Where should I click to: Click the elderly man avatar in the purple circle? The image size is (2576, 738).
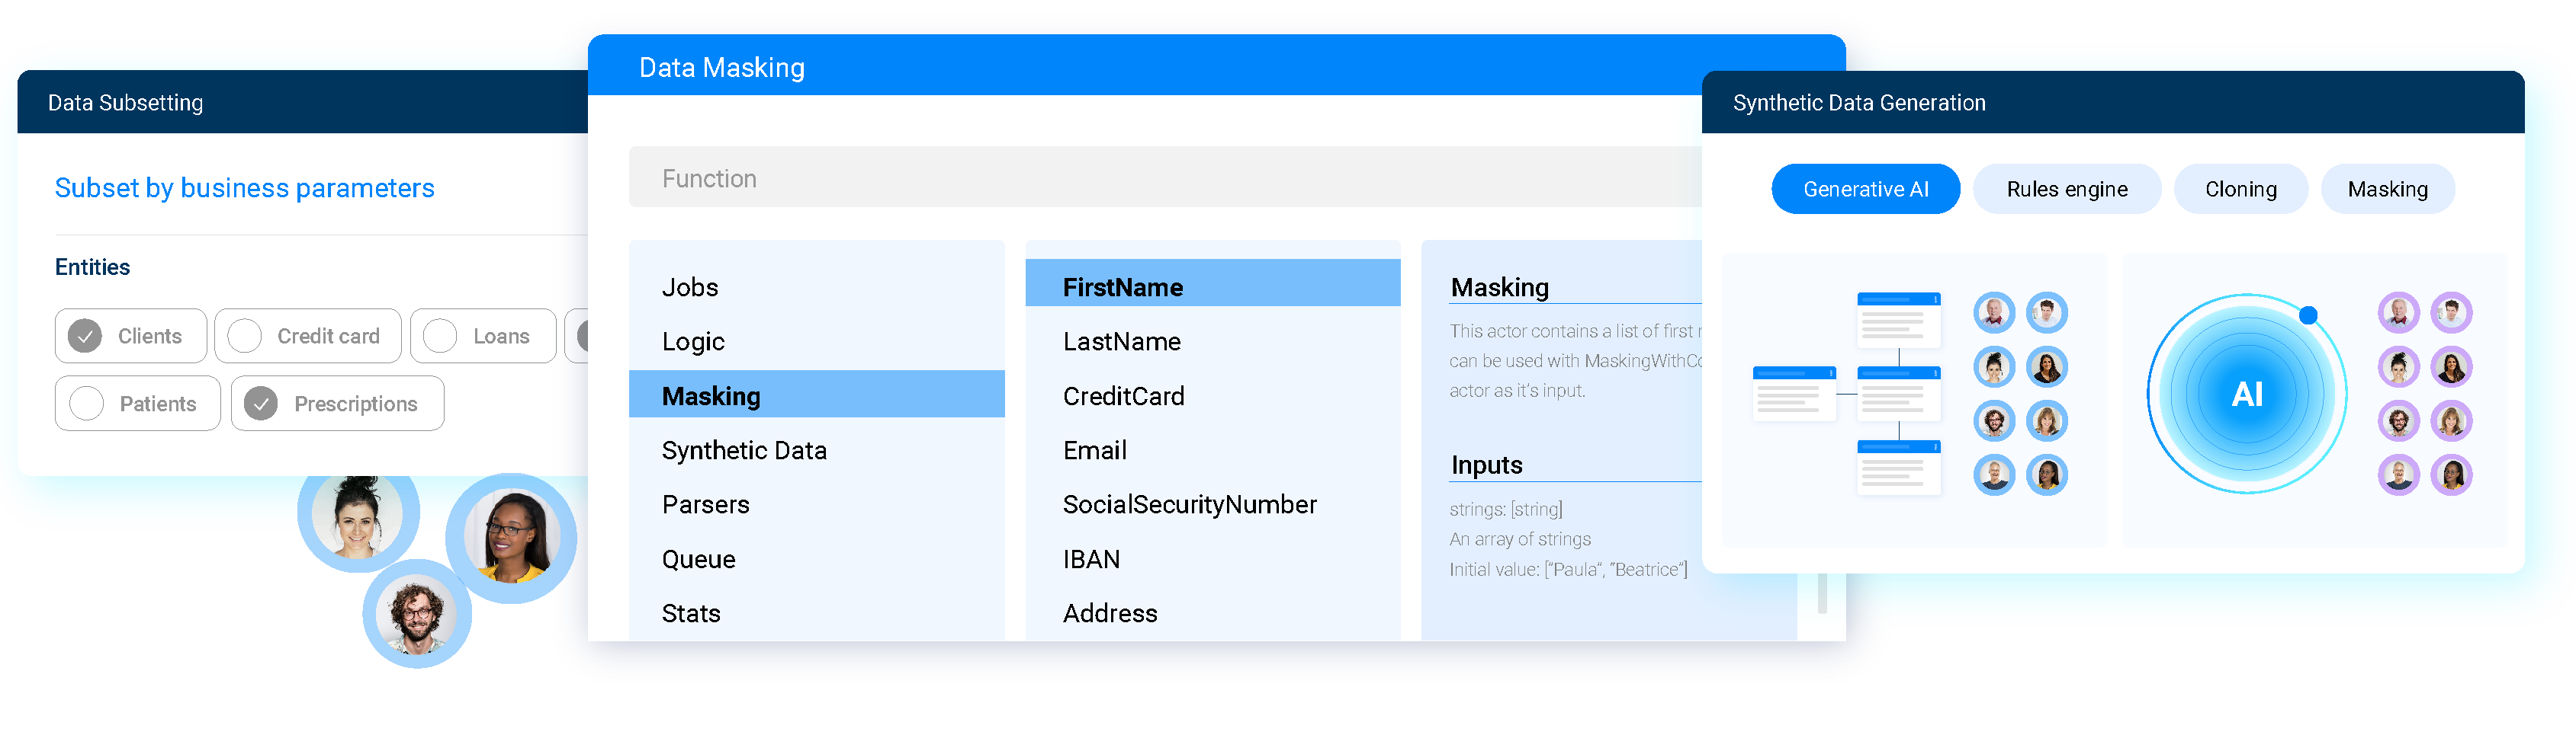click(2400, 312)
